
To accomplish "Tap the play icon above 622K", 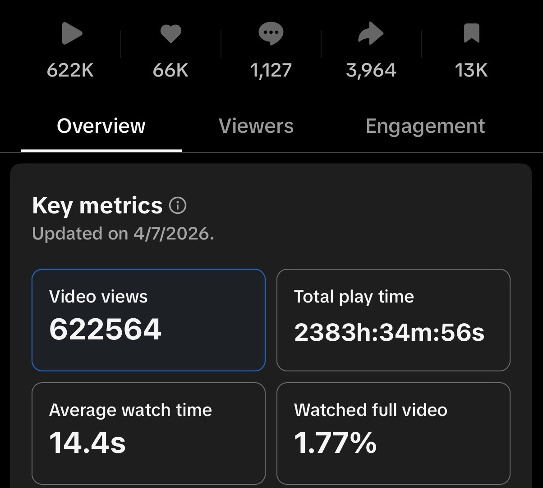I will [72, 34].
